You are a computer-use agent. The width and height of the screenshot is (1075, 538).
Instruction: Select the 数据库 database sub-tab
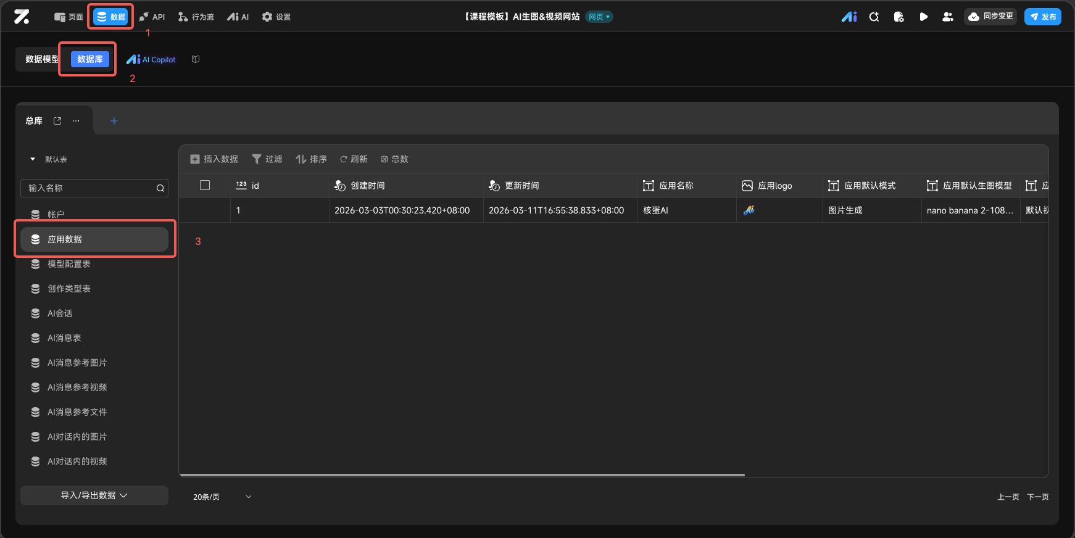90,59
